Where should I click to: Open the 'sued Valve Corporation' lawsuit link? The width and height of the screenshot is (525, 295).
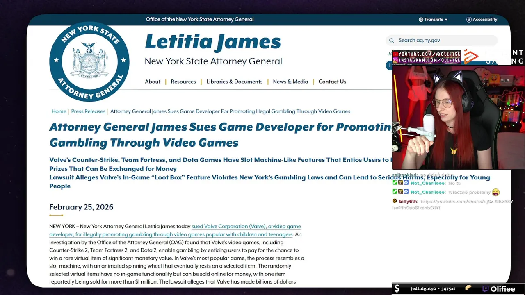tap(175, 230)
